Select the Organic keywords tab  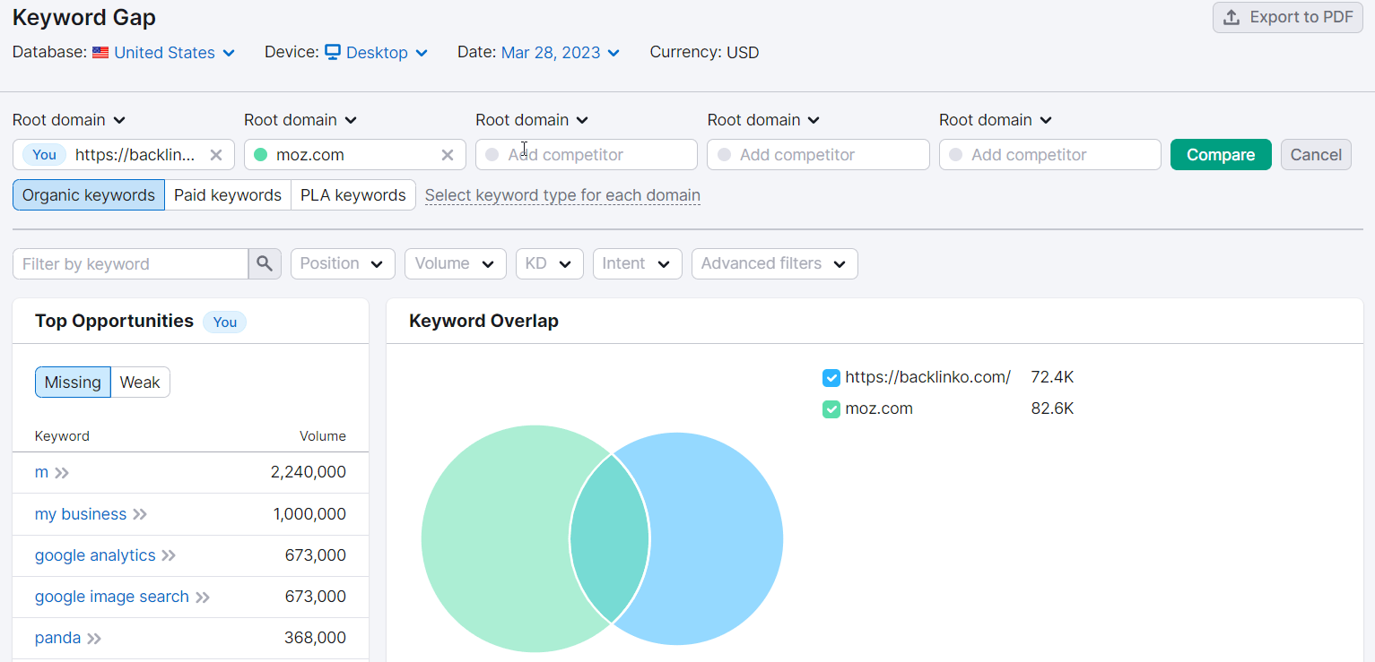pyautogui.click(x=89, y=195)
